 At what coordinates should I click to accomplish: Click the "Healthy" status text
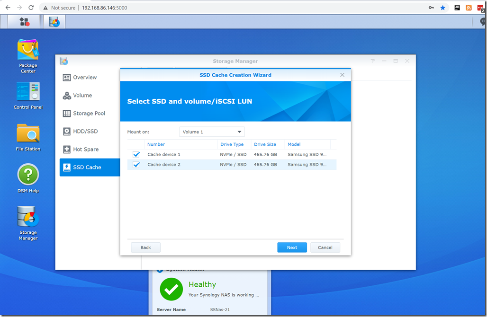tap(202, 284)
